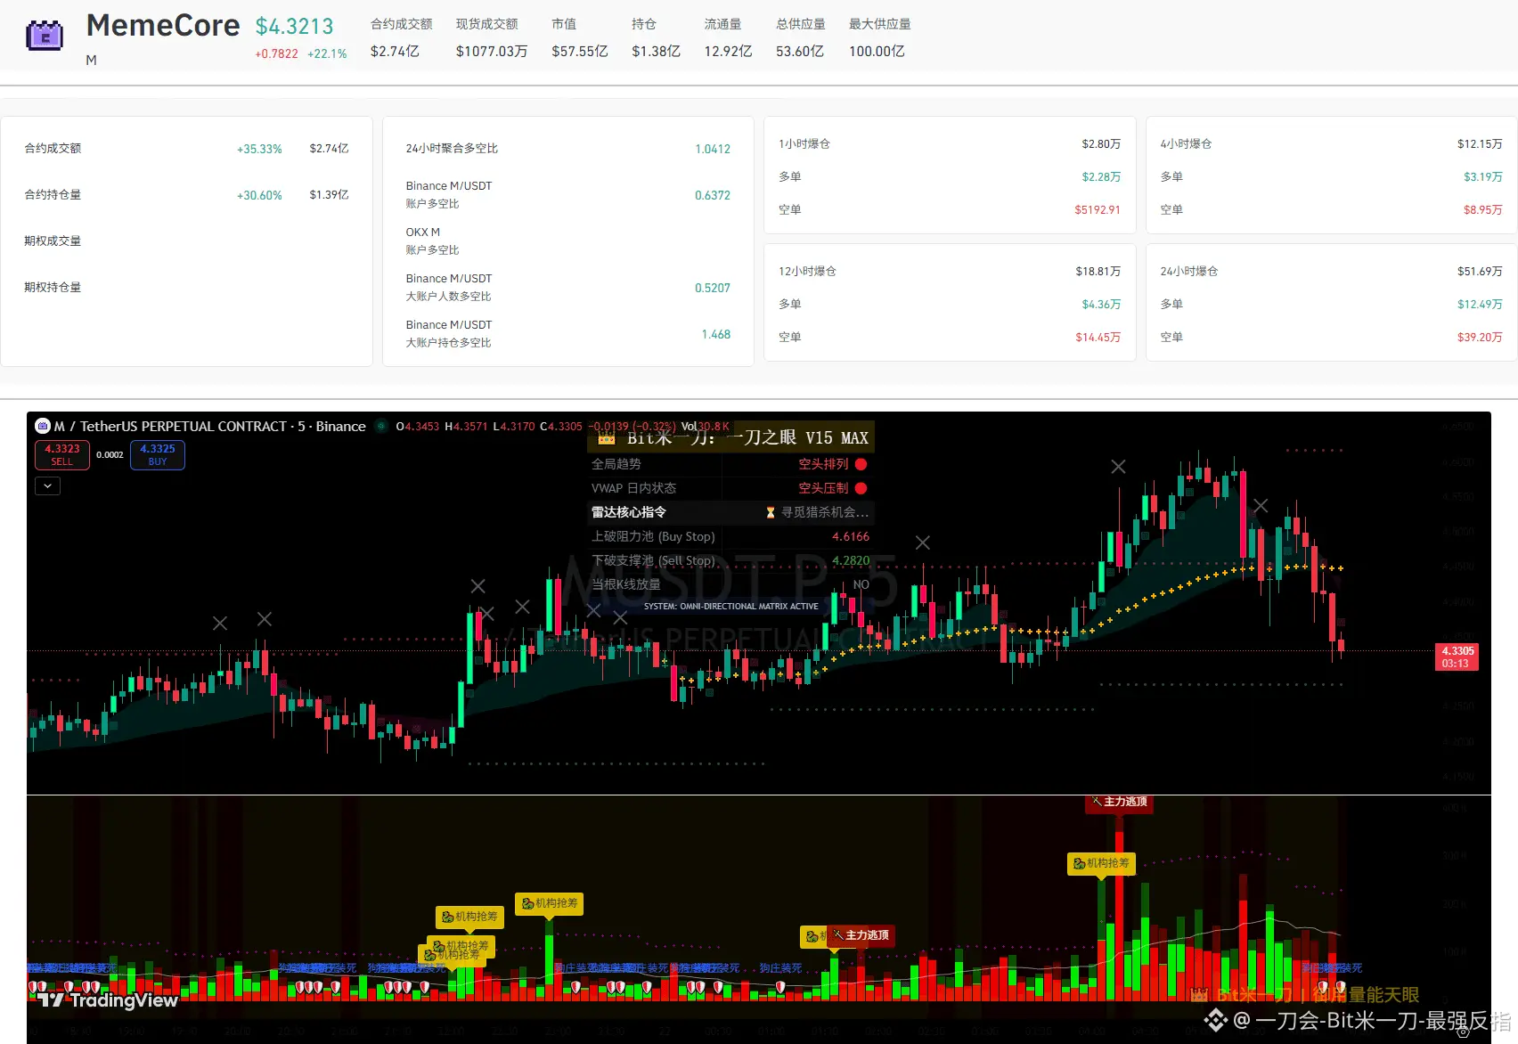This screenshot has width=1518, height=1044.
Task: Click the red dot beside 空头压制
Action: click(x=861, y=488)
